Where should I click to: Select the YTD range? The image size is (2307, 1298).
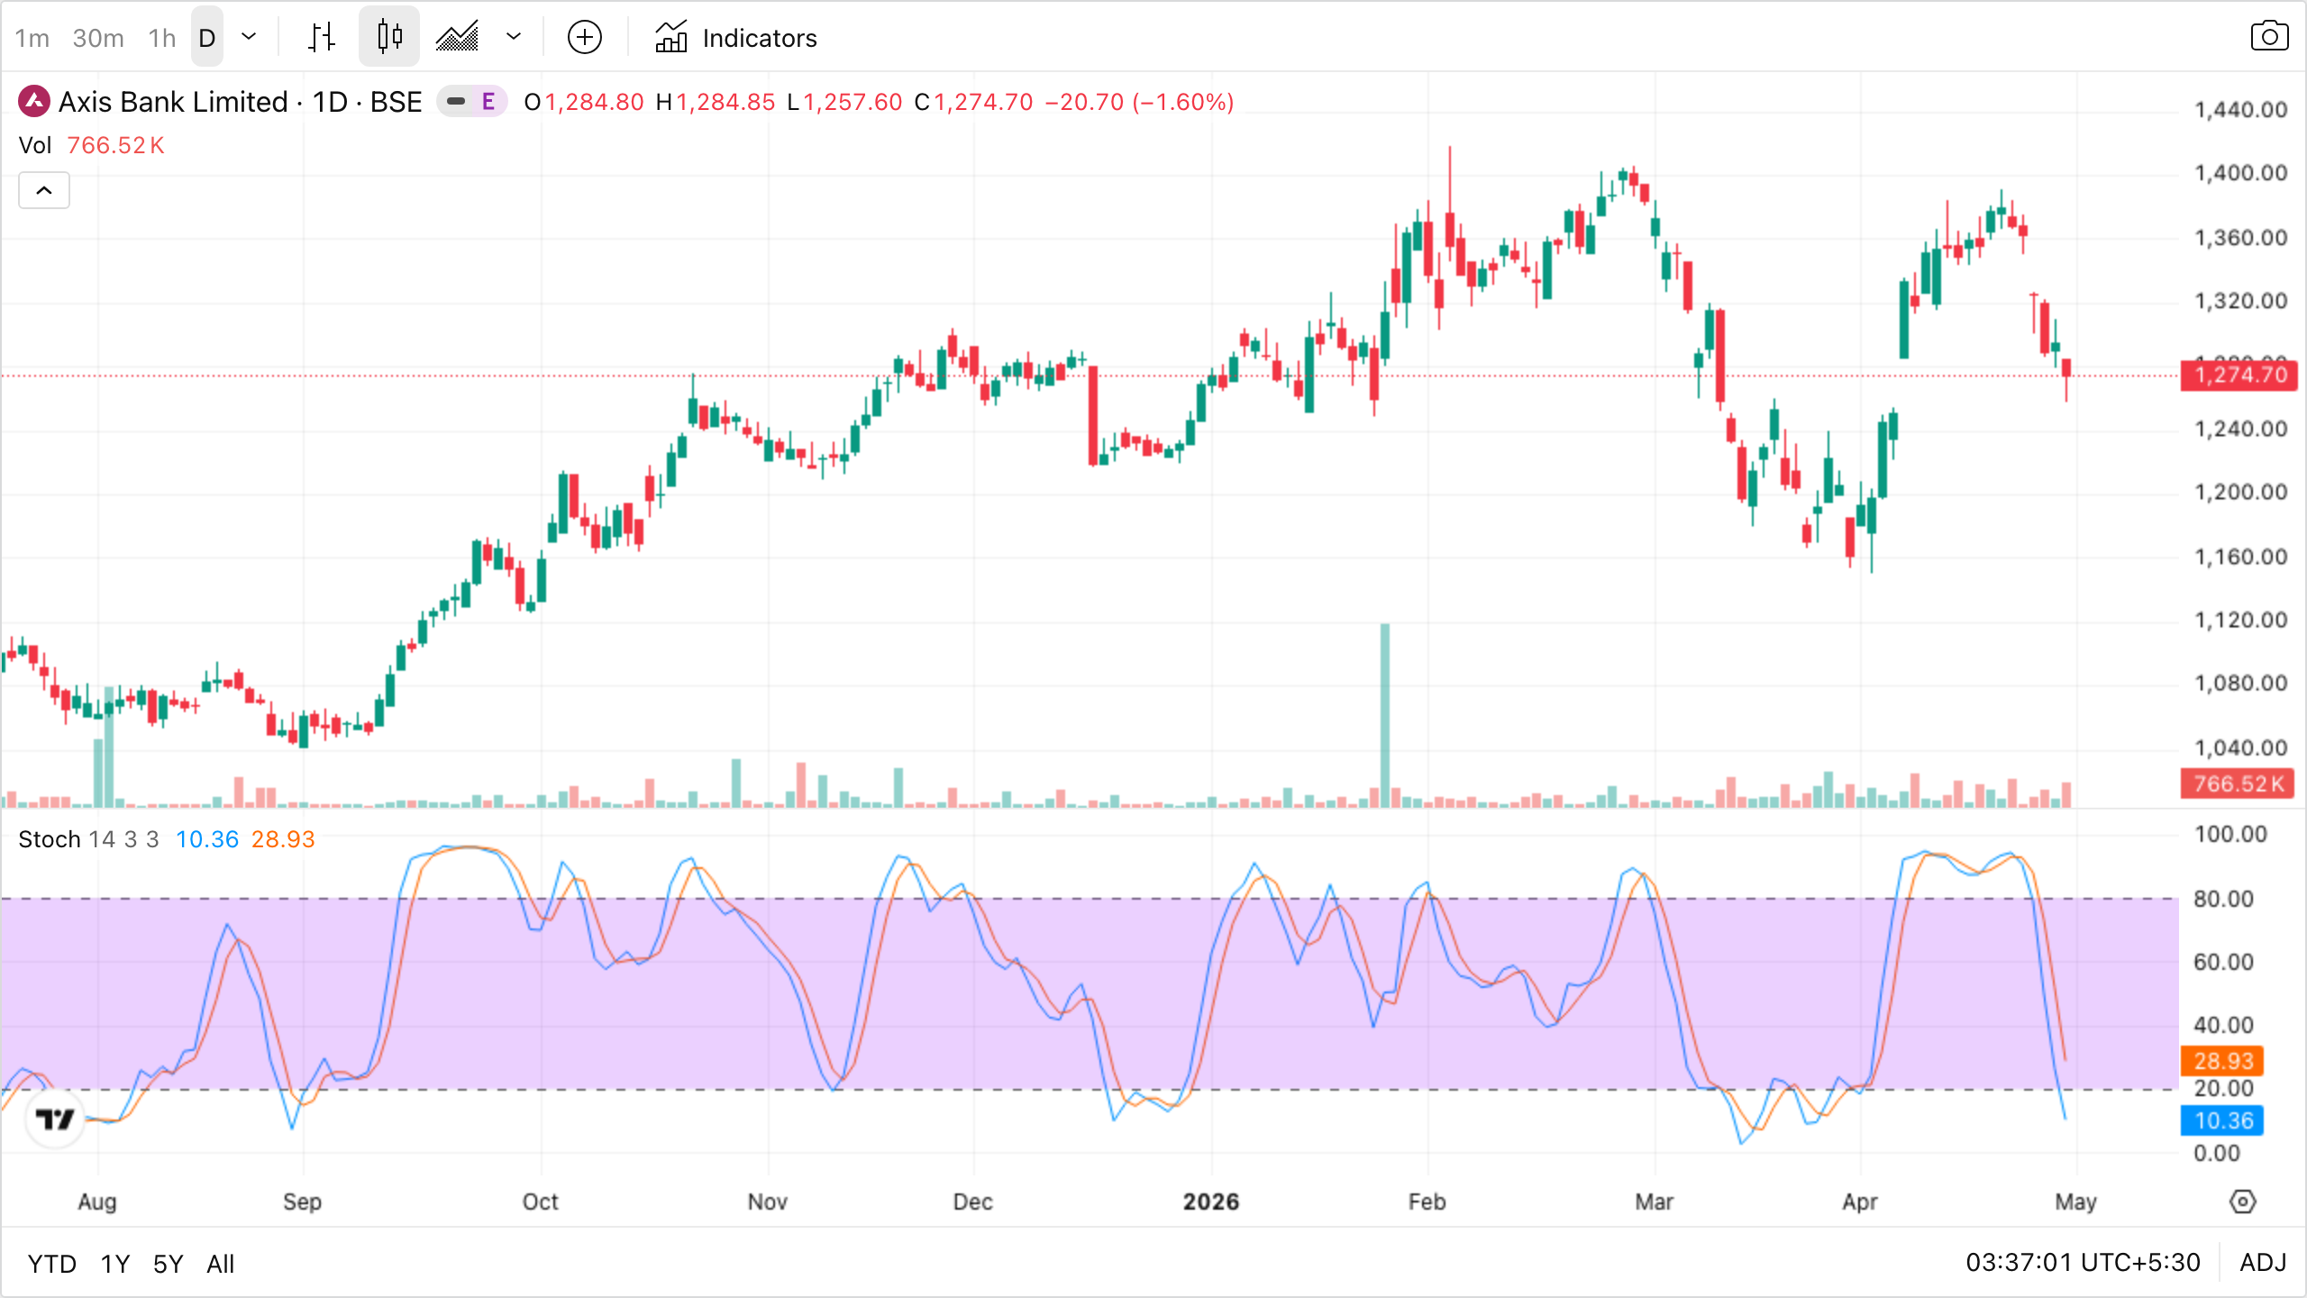[x=52, y=1264]
